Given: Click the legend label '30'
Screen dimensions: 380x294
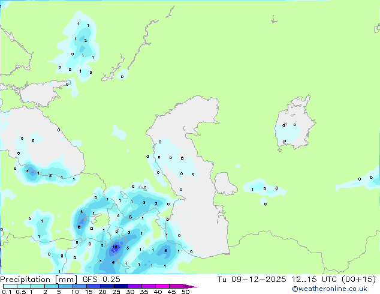Looking at the screenshot, I should coord(130,292).
